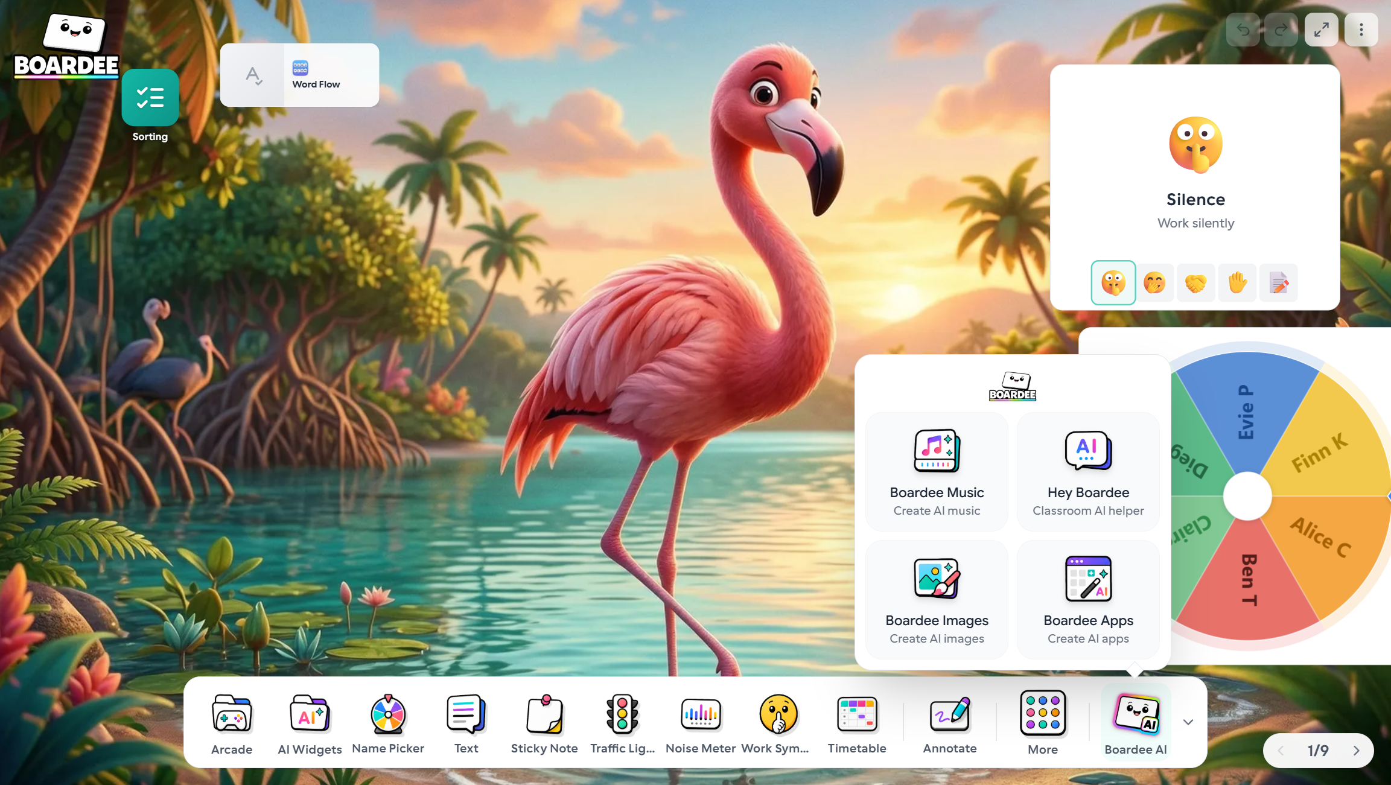
Task: Launch the Name Picker widget
Action: tap(388, 723)
